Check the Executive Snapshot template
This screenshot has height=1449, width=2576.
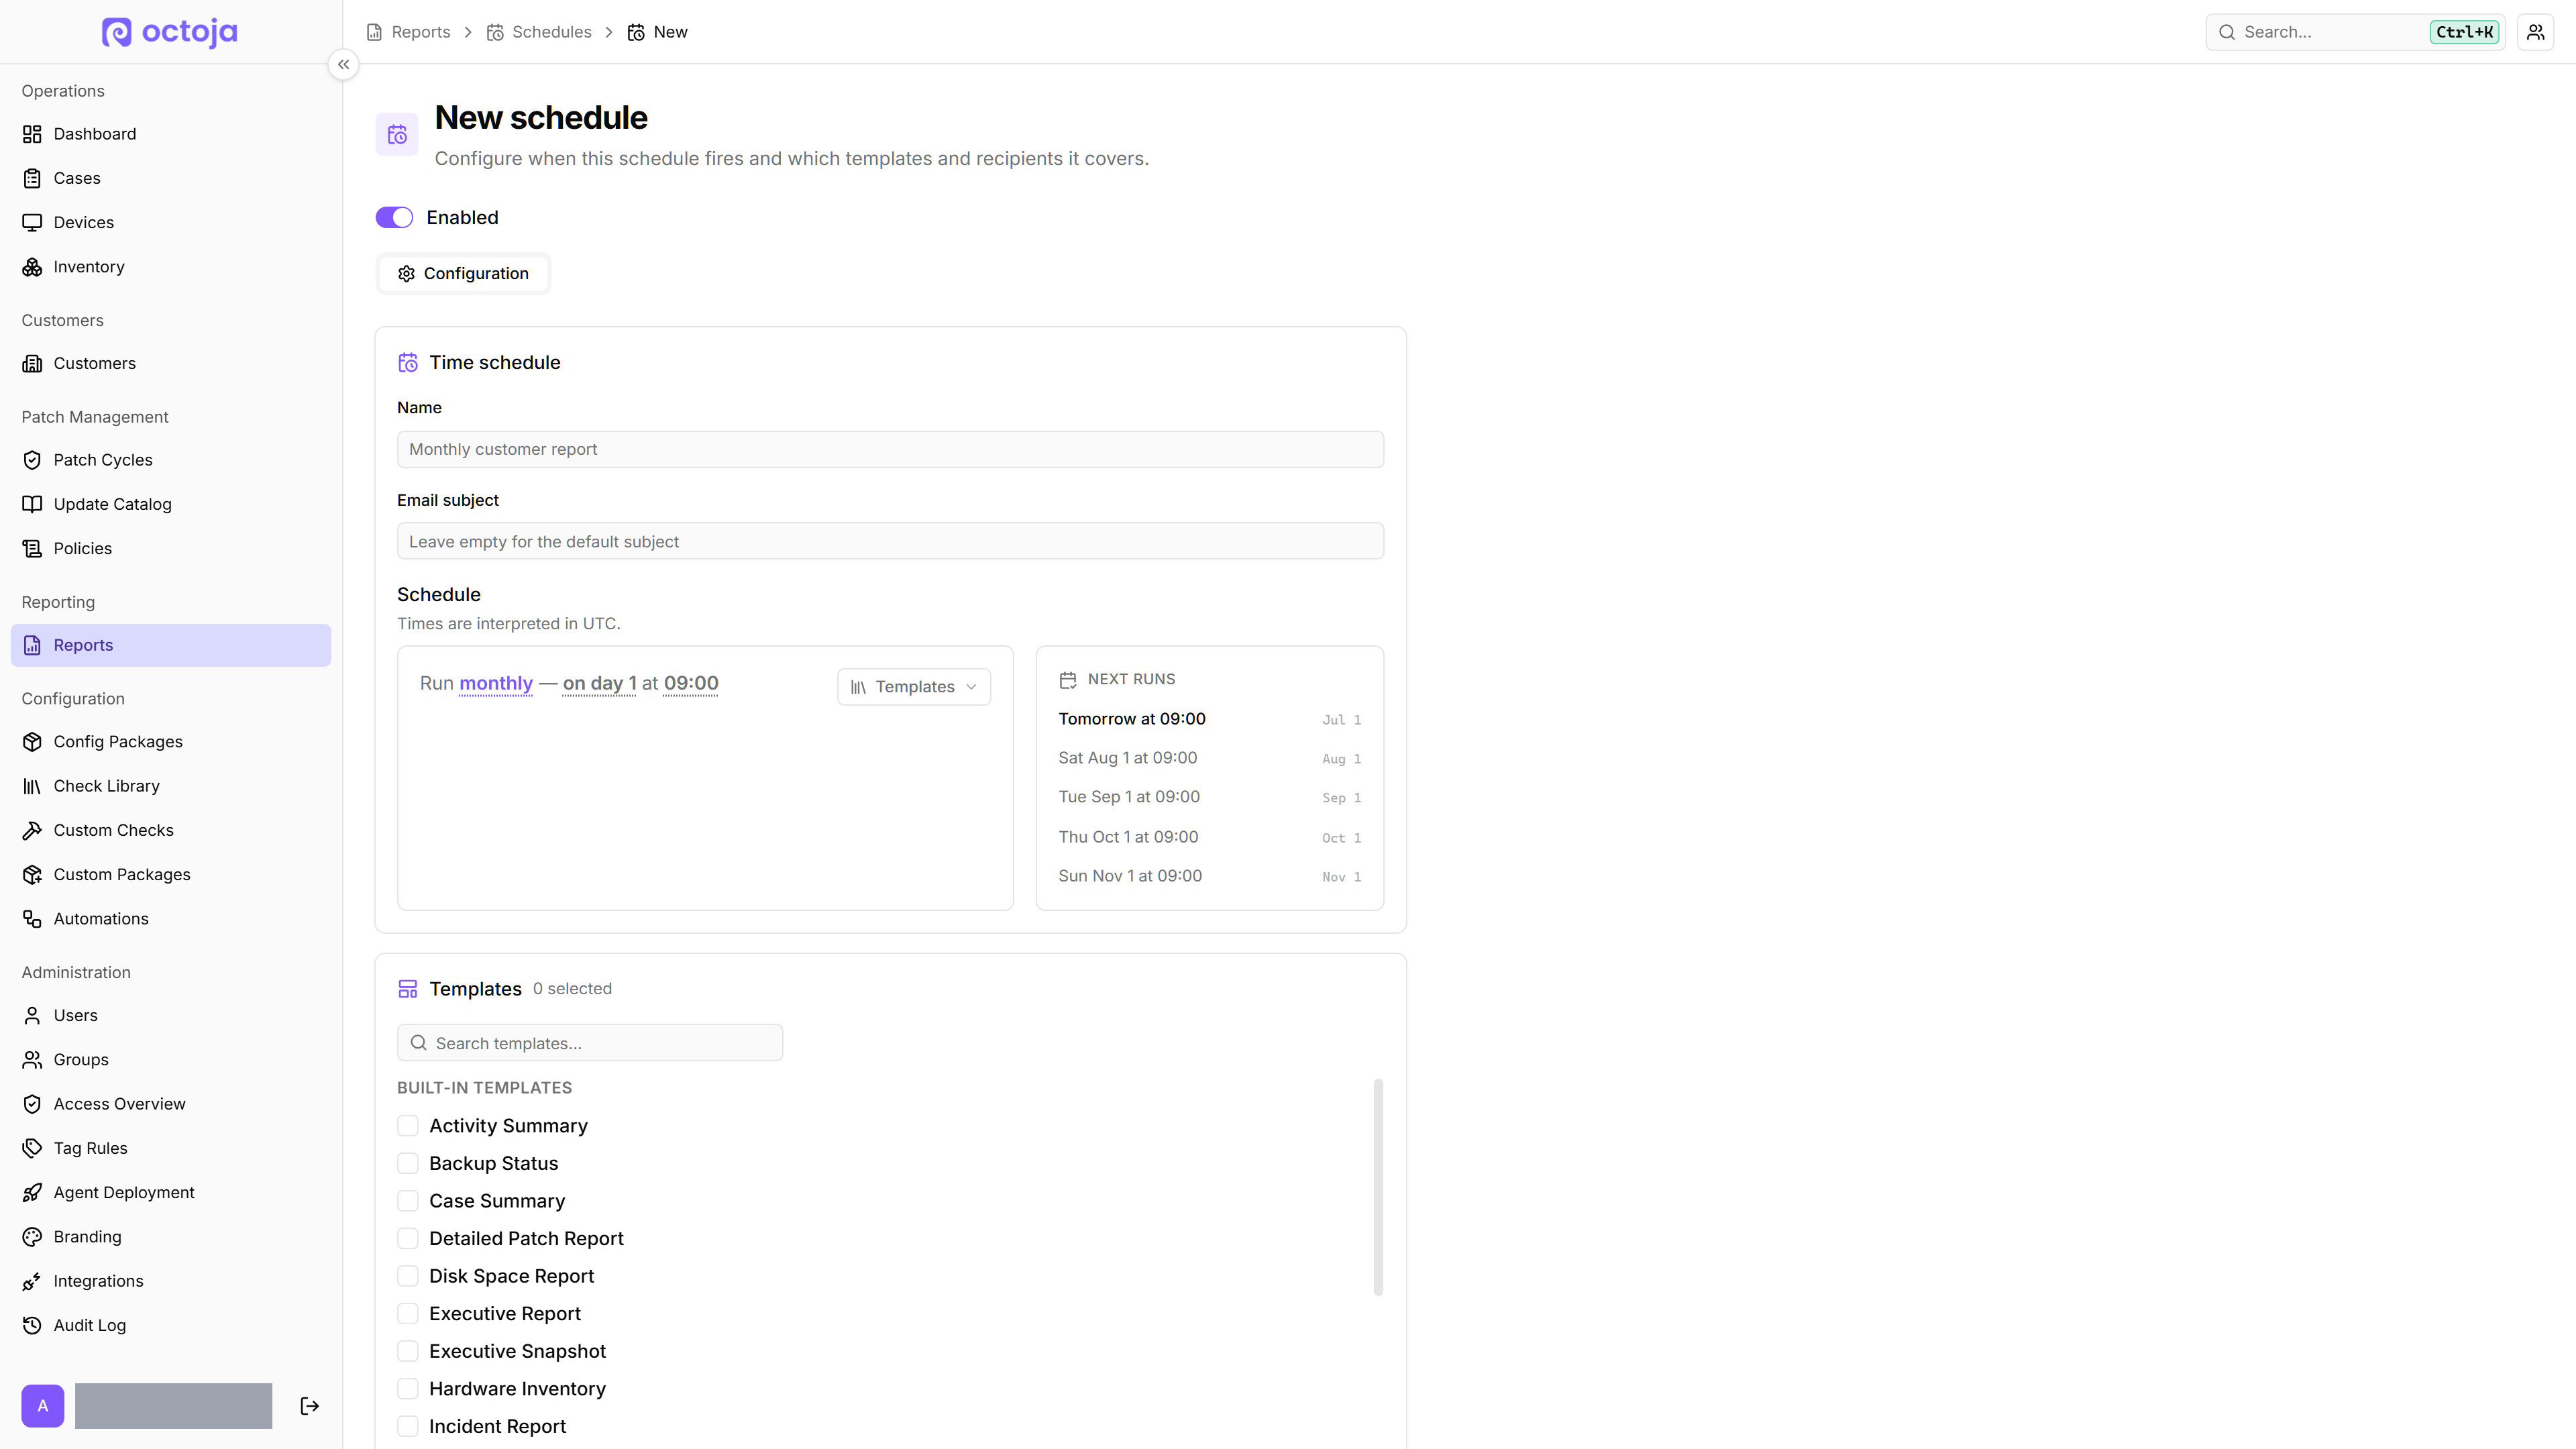tap(408, 1351)
